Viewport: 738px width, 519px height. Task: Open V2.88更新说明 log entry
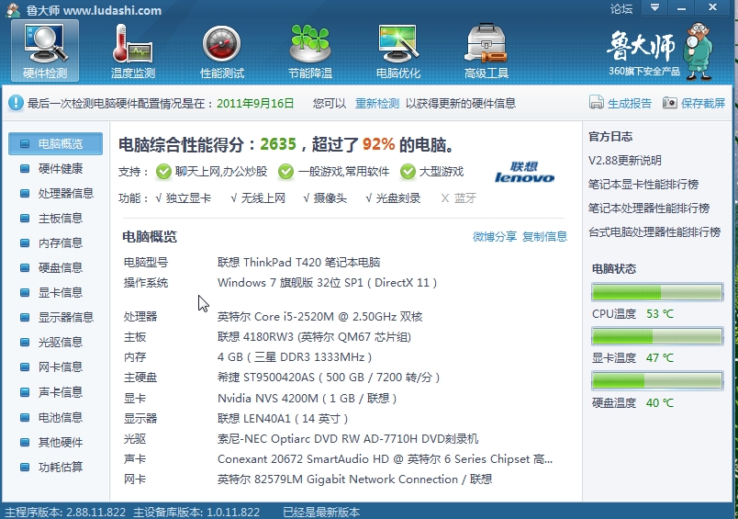(x=624, y=160)
